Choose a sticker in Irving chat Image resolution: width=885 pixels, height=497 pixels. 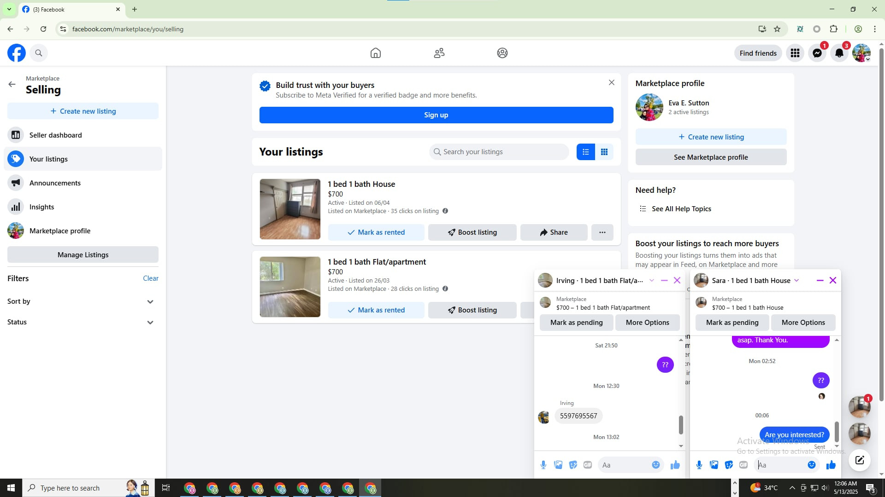573,465
